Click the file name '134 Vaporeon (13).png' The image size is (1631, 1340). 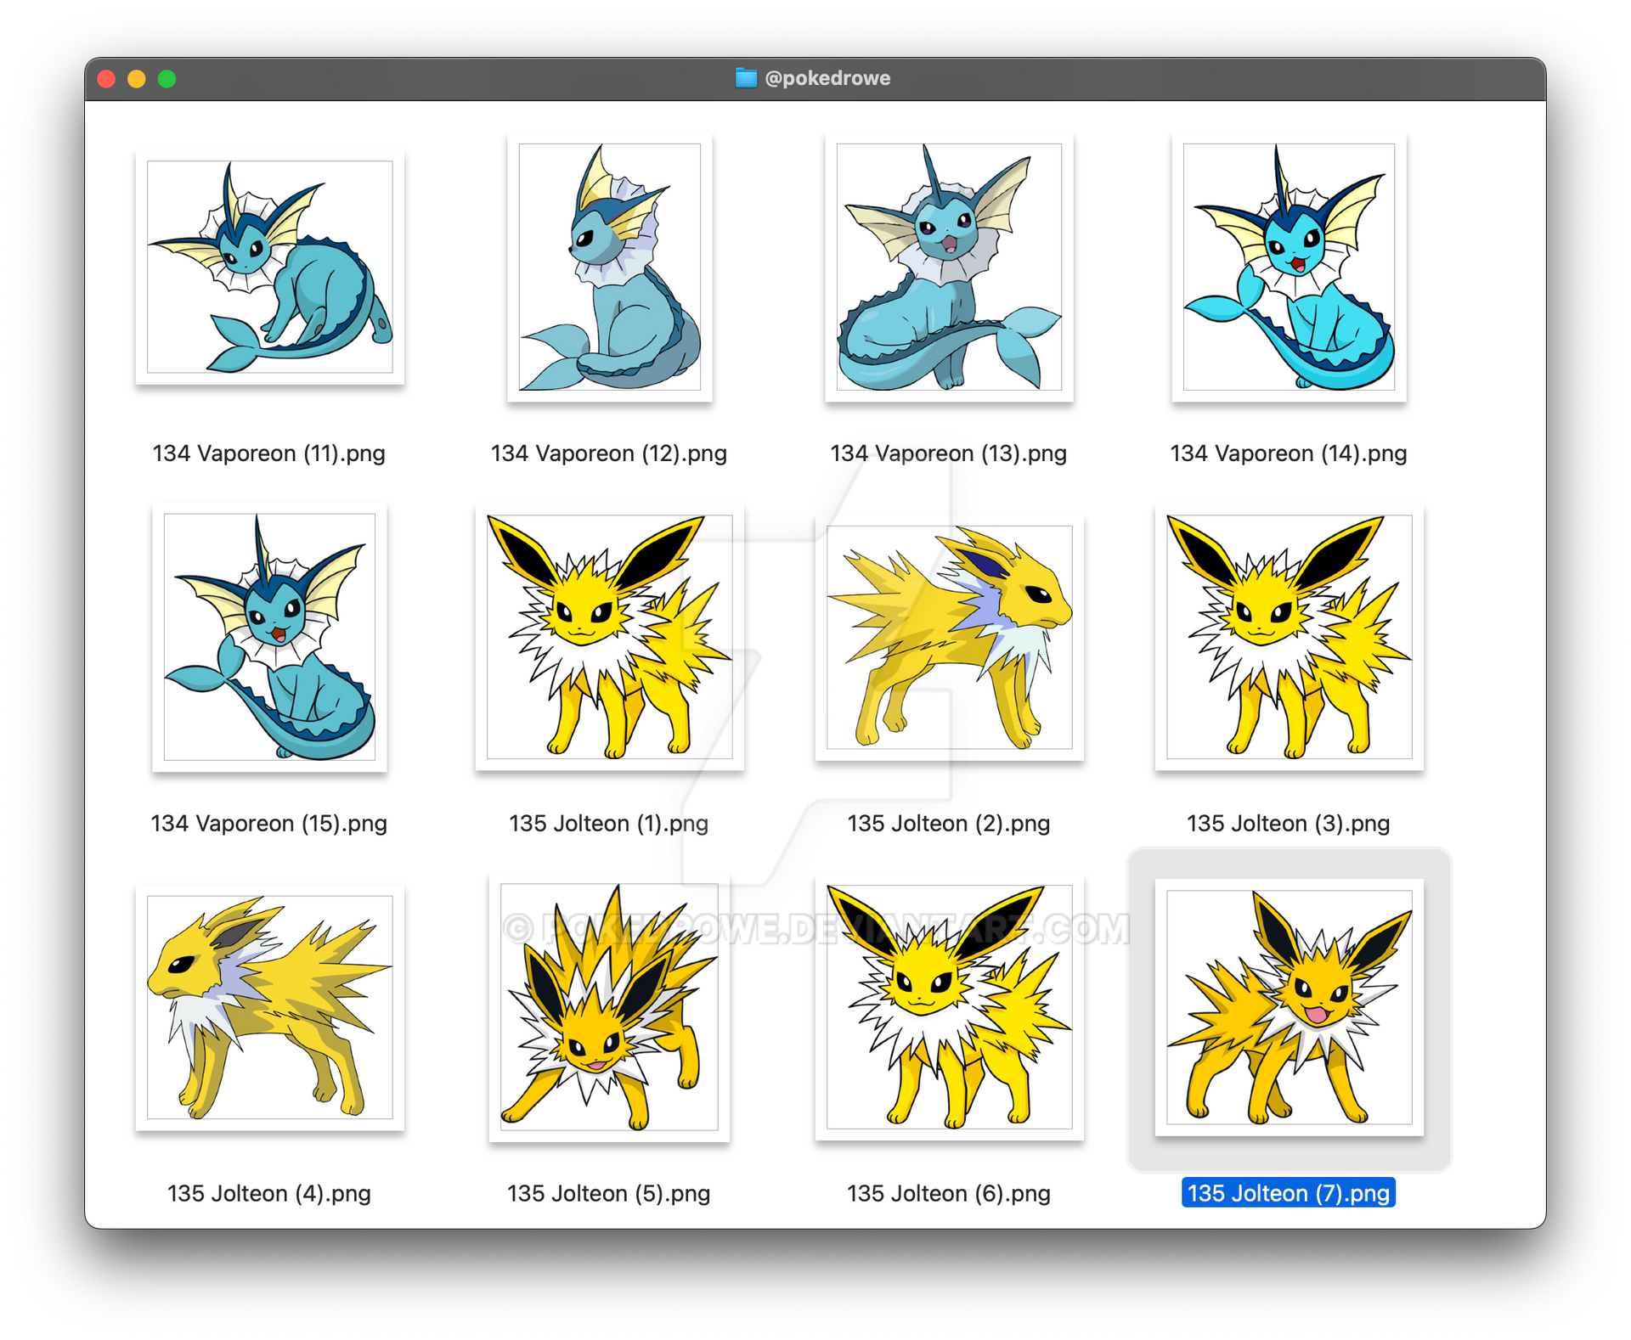949,453
